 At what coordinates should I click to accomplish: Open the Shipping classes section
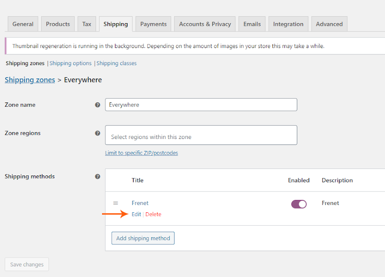116,63
